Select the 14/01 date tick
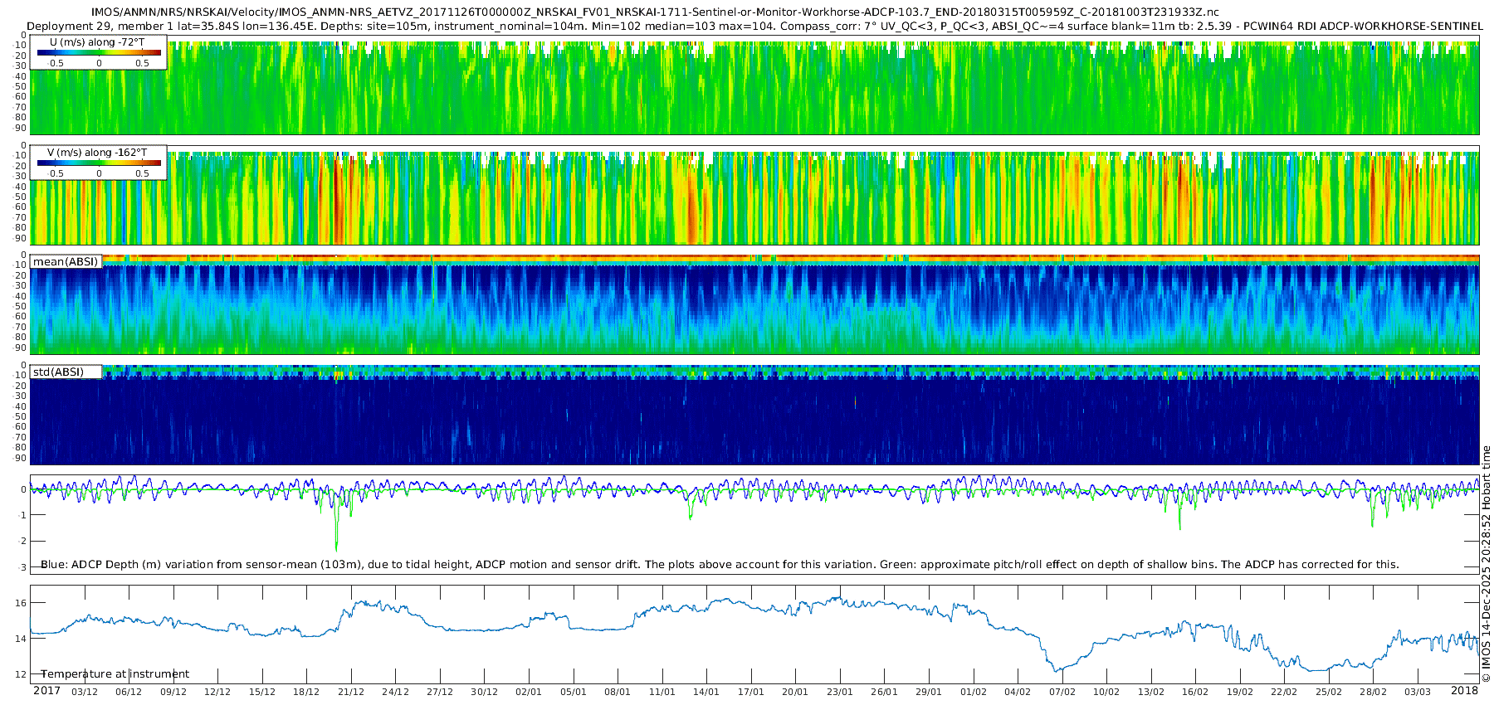Screen dimensions: 1494x705 pyautogui.click(x=706, y=692)
